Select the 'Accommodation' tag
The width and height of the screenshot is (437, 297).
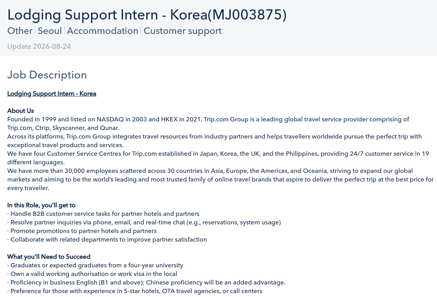[x=103, y=31]
